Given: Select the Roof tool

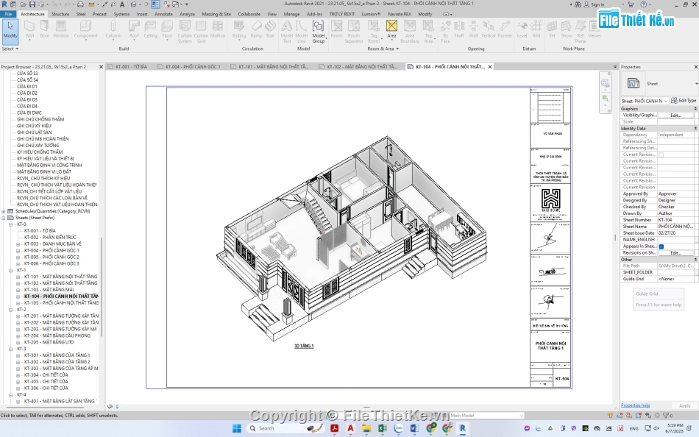Looking at the screenshot, I should (x=134, y=30).
